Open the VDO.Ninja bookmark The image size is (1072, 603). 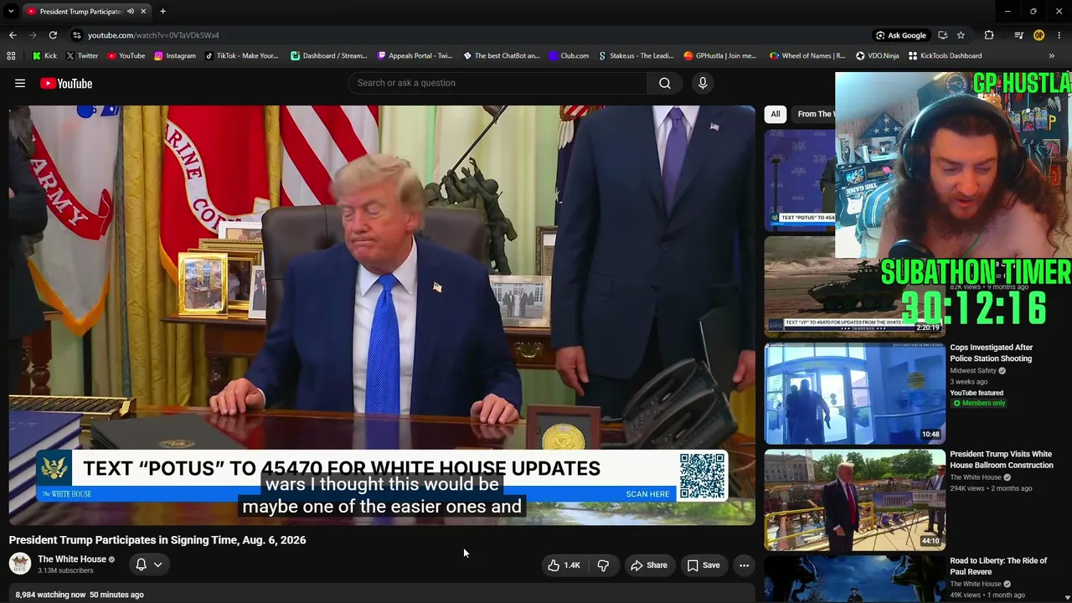tap(877, 56)
